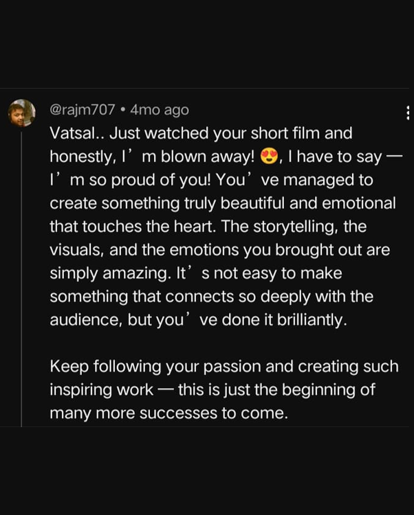The width and height of the screenshot is (414, 515).
Task: Click the "4mo ago" timestamp
Action: [160, 110]
